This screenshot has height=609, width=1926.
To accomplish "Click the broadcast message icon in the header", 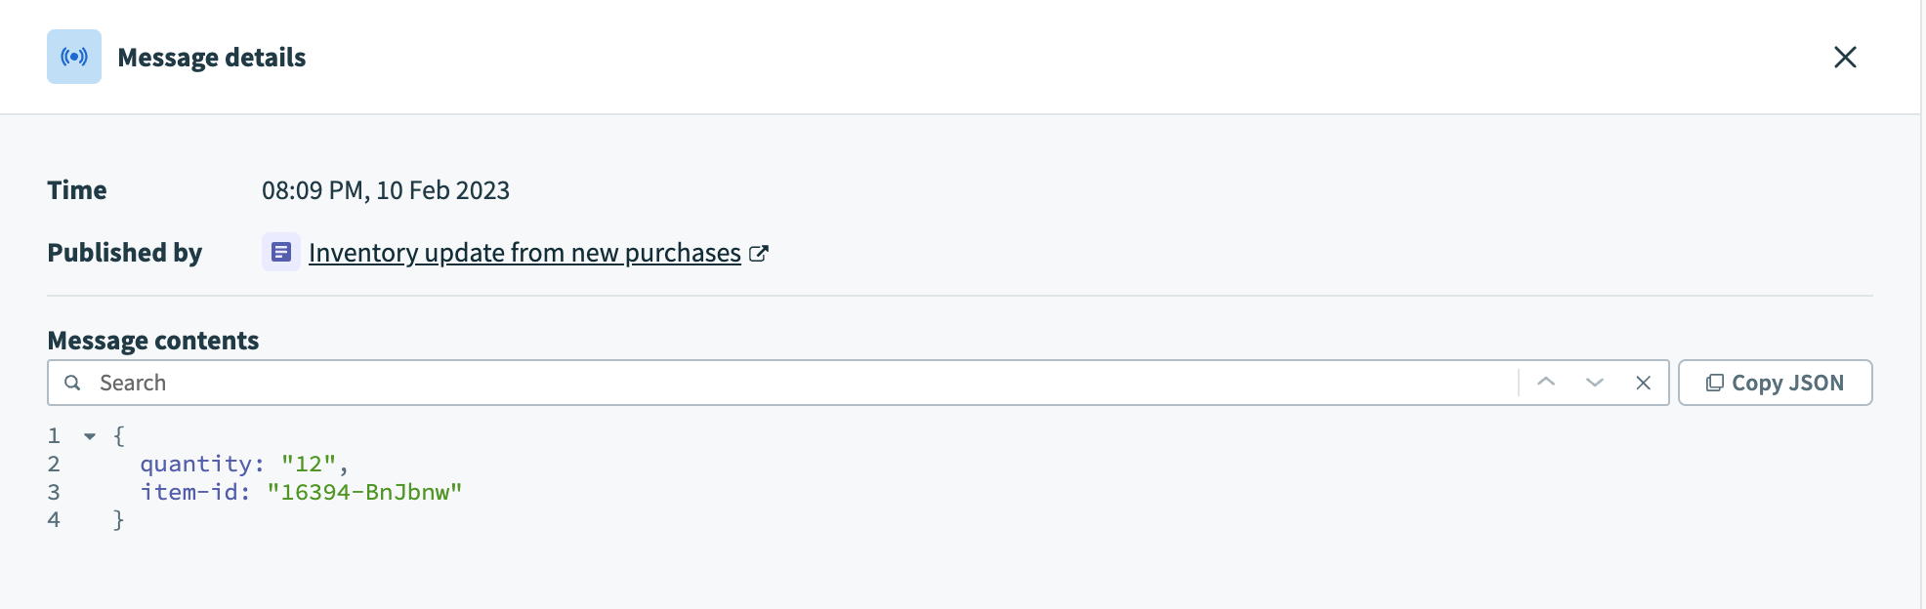I will [x=73, y=57].
